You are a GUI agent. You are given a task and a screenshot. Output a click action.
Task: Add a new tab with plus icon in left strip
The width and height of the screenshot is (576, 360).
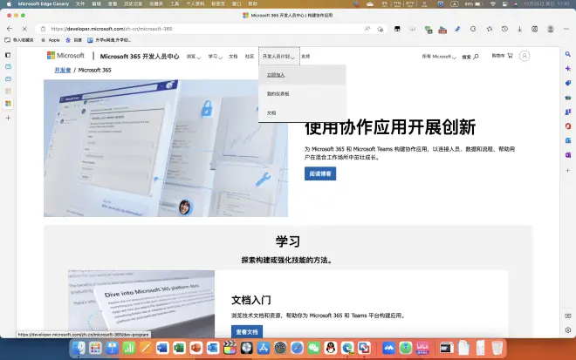(x=8, y=118)
